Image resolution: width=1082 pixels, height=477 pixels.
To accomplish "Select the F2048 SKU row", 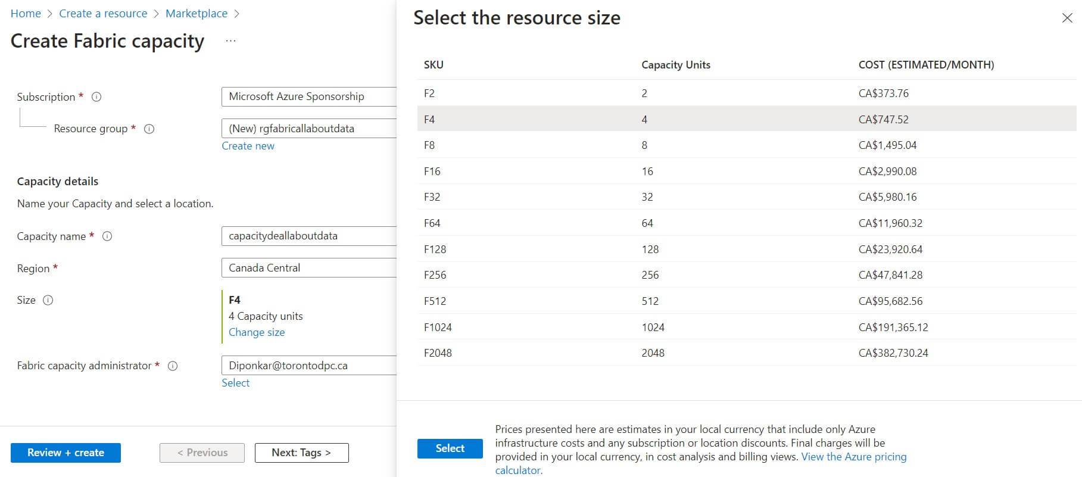I will pyautogui.click(x=747, y=353).
